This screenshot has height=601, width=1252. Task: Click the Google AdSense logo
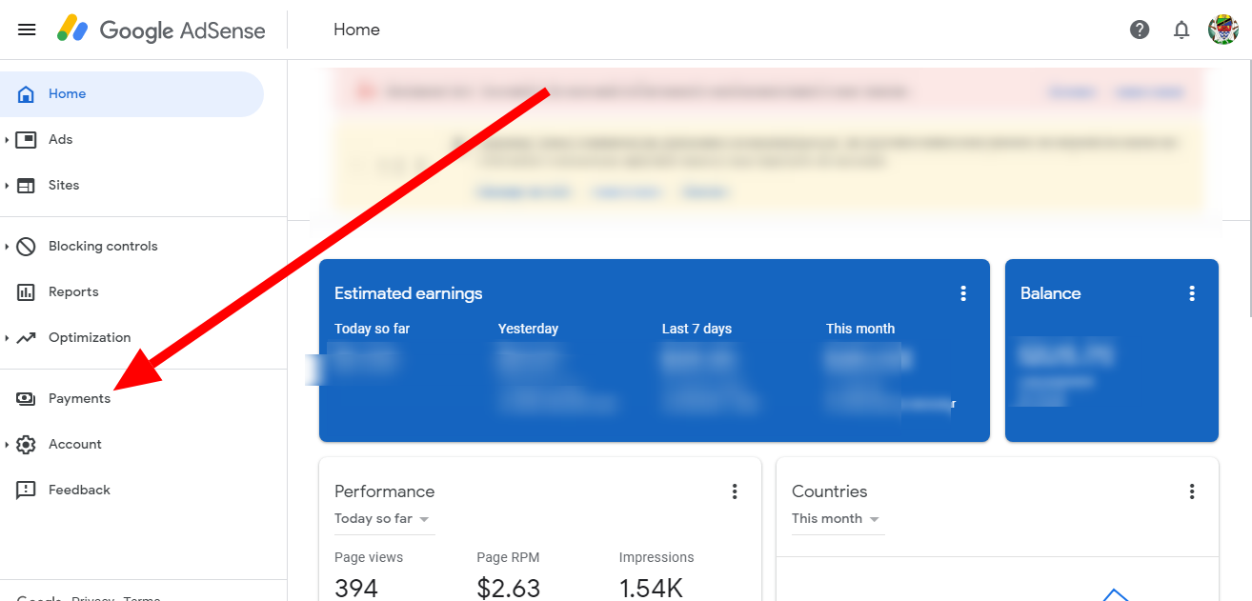[x=160, y=30]
